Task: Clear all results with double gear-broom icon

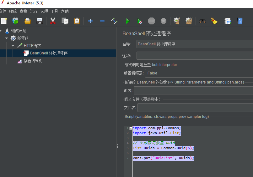Action: [189, 21]
